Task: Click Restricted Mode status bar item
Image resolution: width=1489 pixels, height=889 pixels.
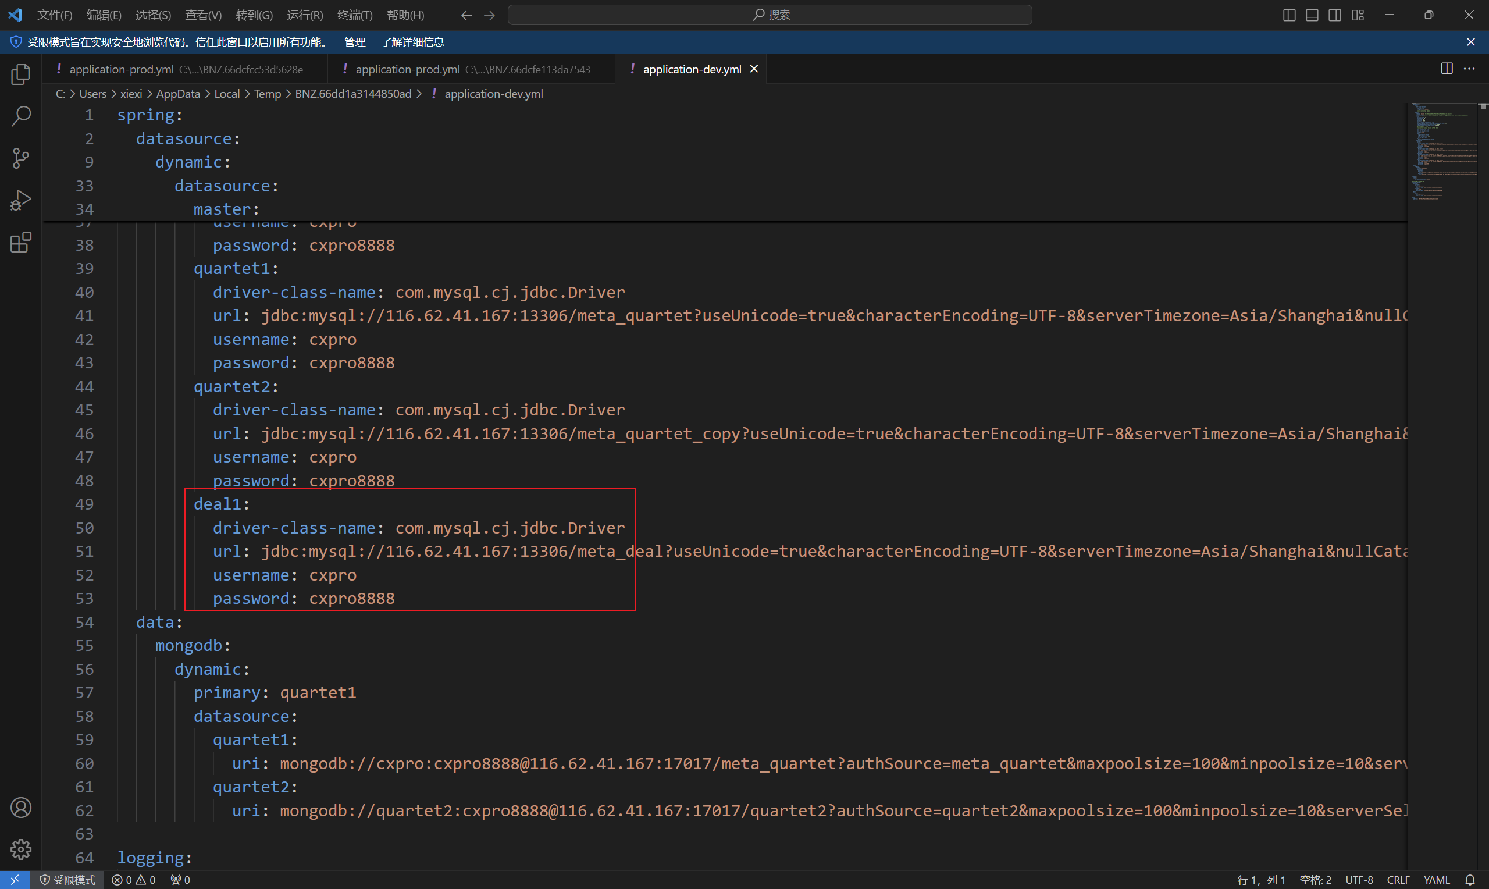Action: point(67,880)
